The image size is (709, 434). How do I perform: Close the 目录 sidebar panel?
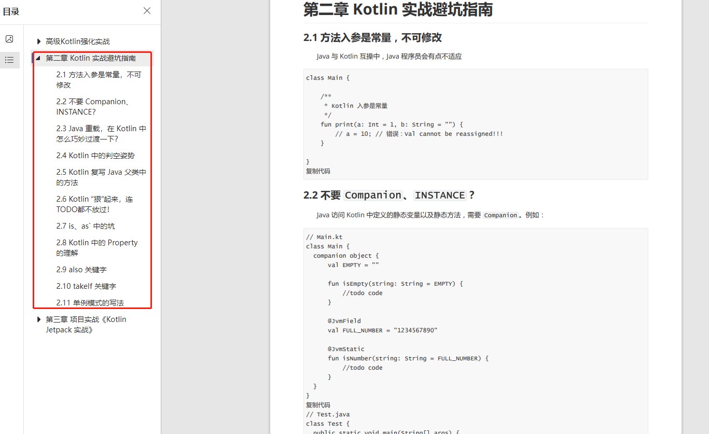click(147, 11)
